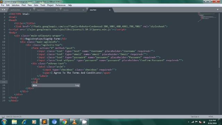Click the closing </body> tag
The width and height of the screenshot is (222, 125).
[13, 98]
